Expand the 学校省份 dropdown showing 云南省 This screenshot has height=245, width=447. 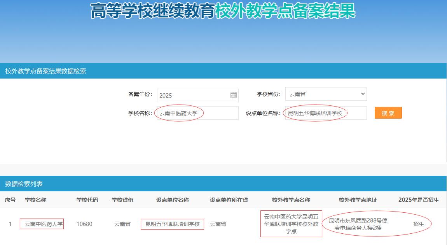pos(326,94)
